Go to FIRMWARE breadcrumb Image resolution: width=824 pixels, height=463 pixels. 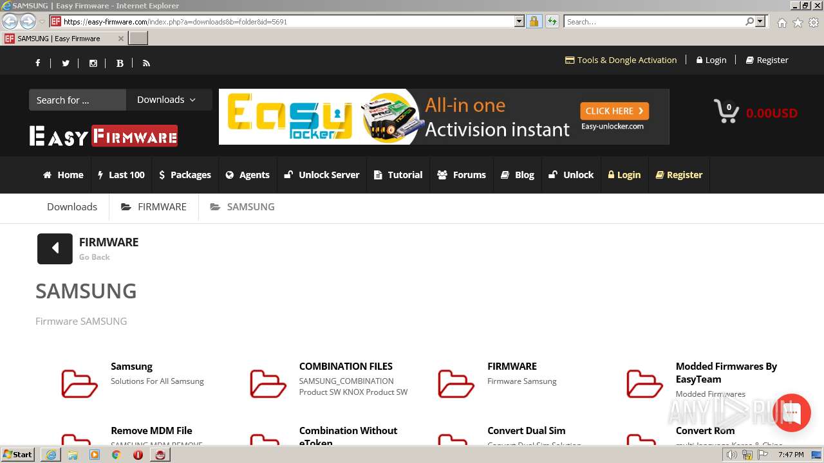(x=154, y=207)
